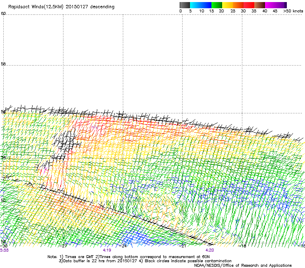Viewport: 305px width, 268px height.
Task: Click the longitude label -24
Action: tap(123, 246)
